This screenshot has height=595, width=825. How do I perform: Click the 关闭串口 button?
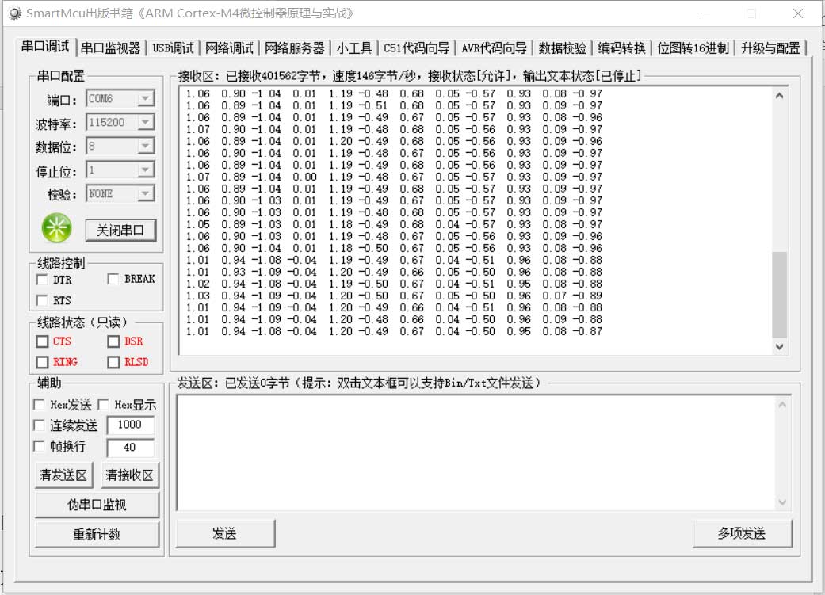(120, 231)
